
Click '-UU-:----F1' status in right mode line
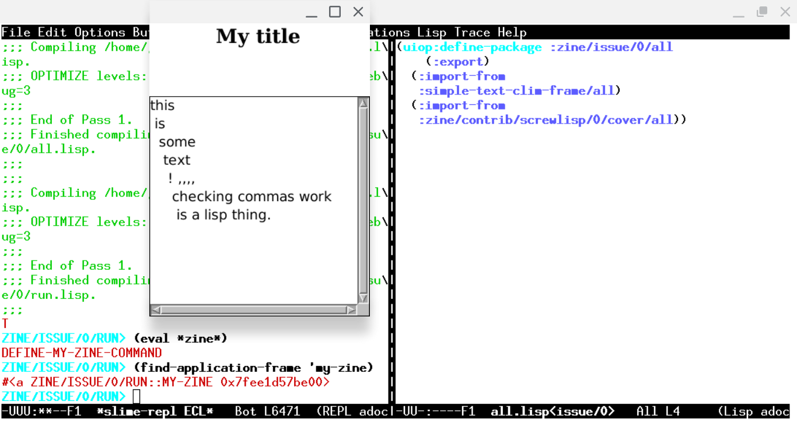click(x=435, y=411)
